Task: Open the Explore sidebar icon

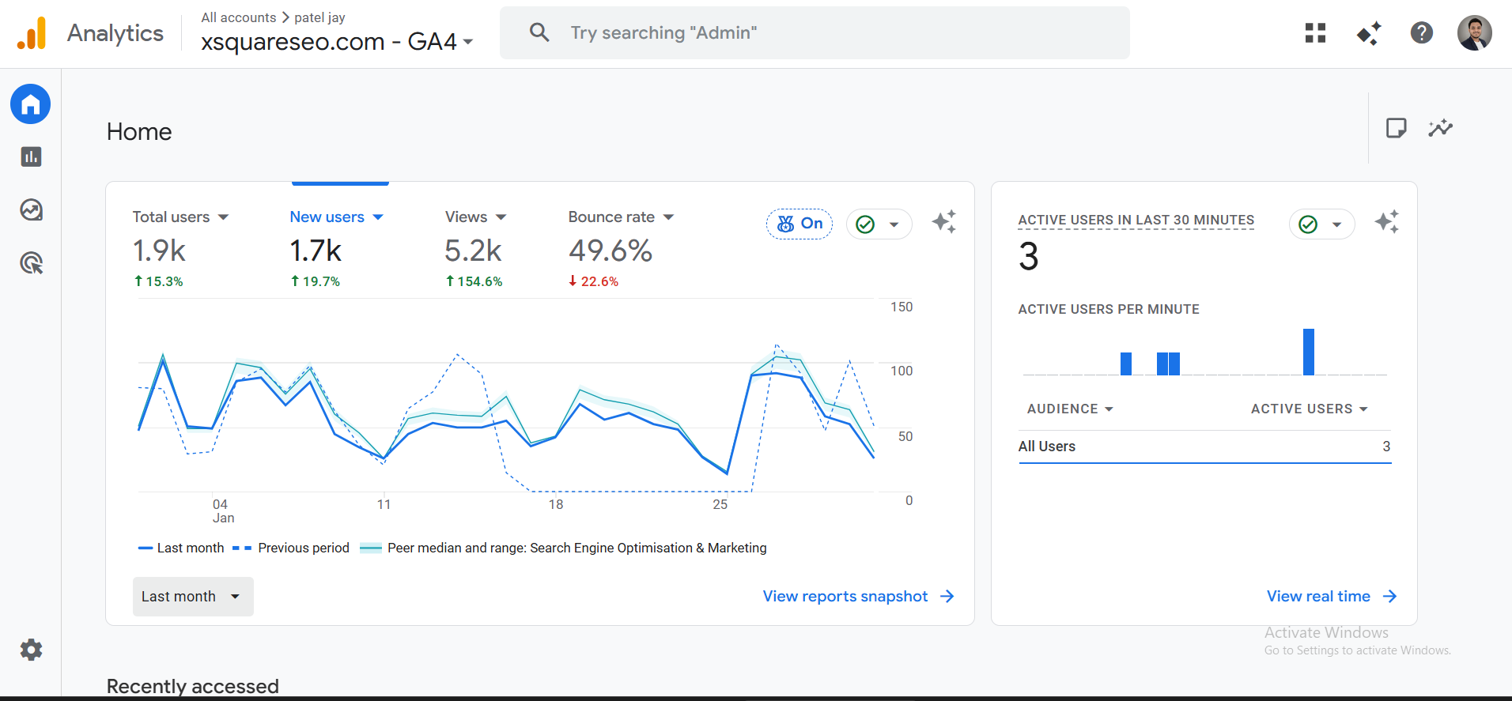Action: (x=31, y=209)
